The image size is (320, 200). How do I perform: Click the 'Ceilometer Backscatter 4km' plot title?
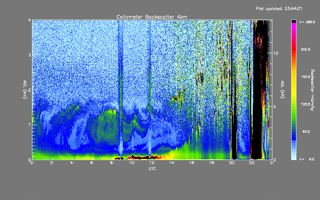[152, 17]
